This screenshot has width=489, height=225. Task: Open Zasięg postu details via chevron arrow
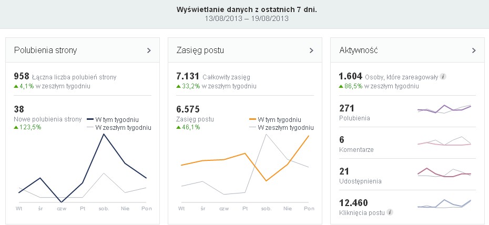311,50
